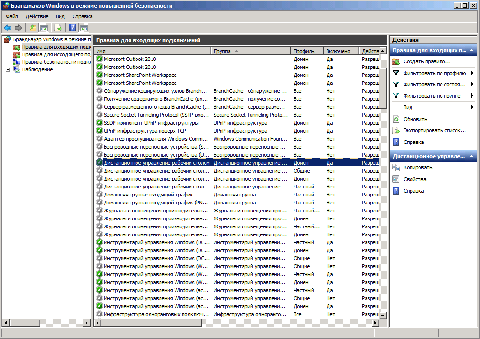Click the Copy icon in Actions panel
This screenshot has height=339, width=480.
[396, 167]
